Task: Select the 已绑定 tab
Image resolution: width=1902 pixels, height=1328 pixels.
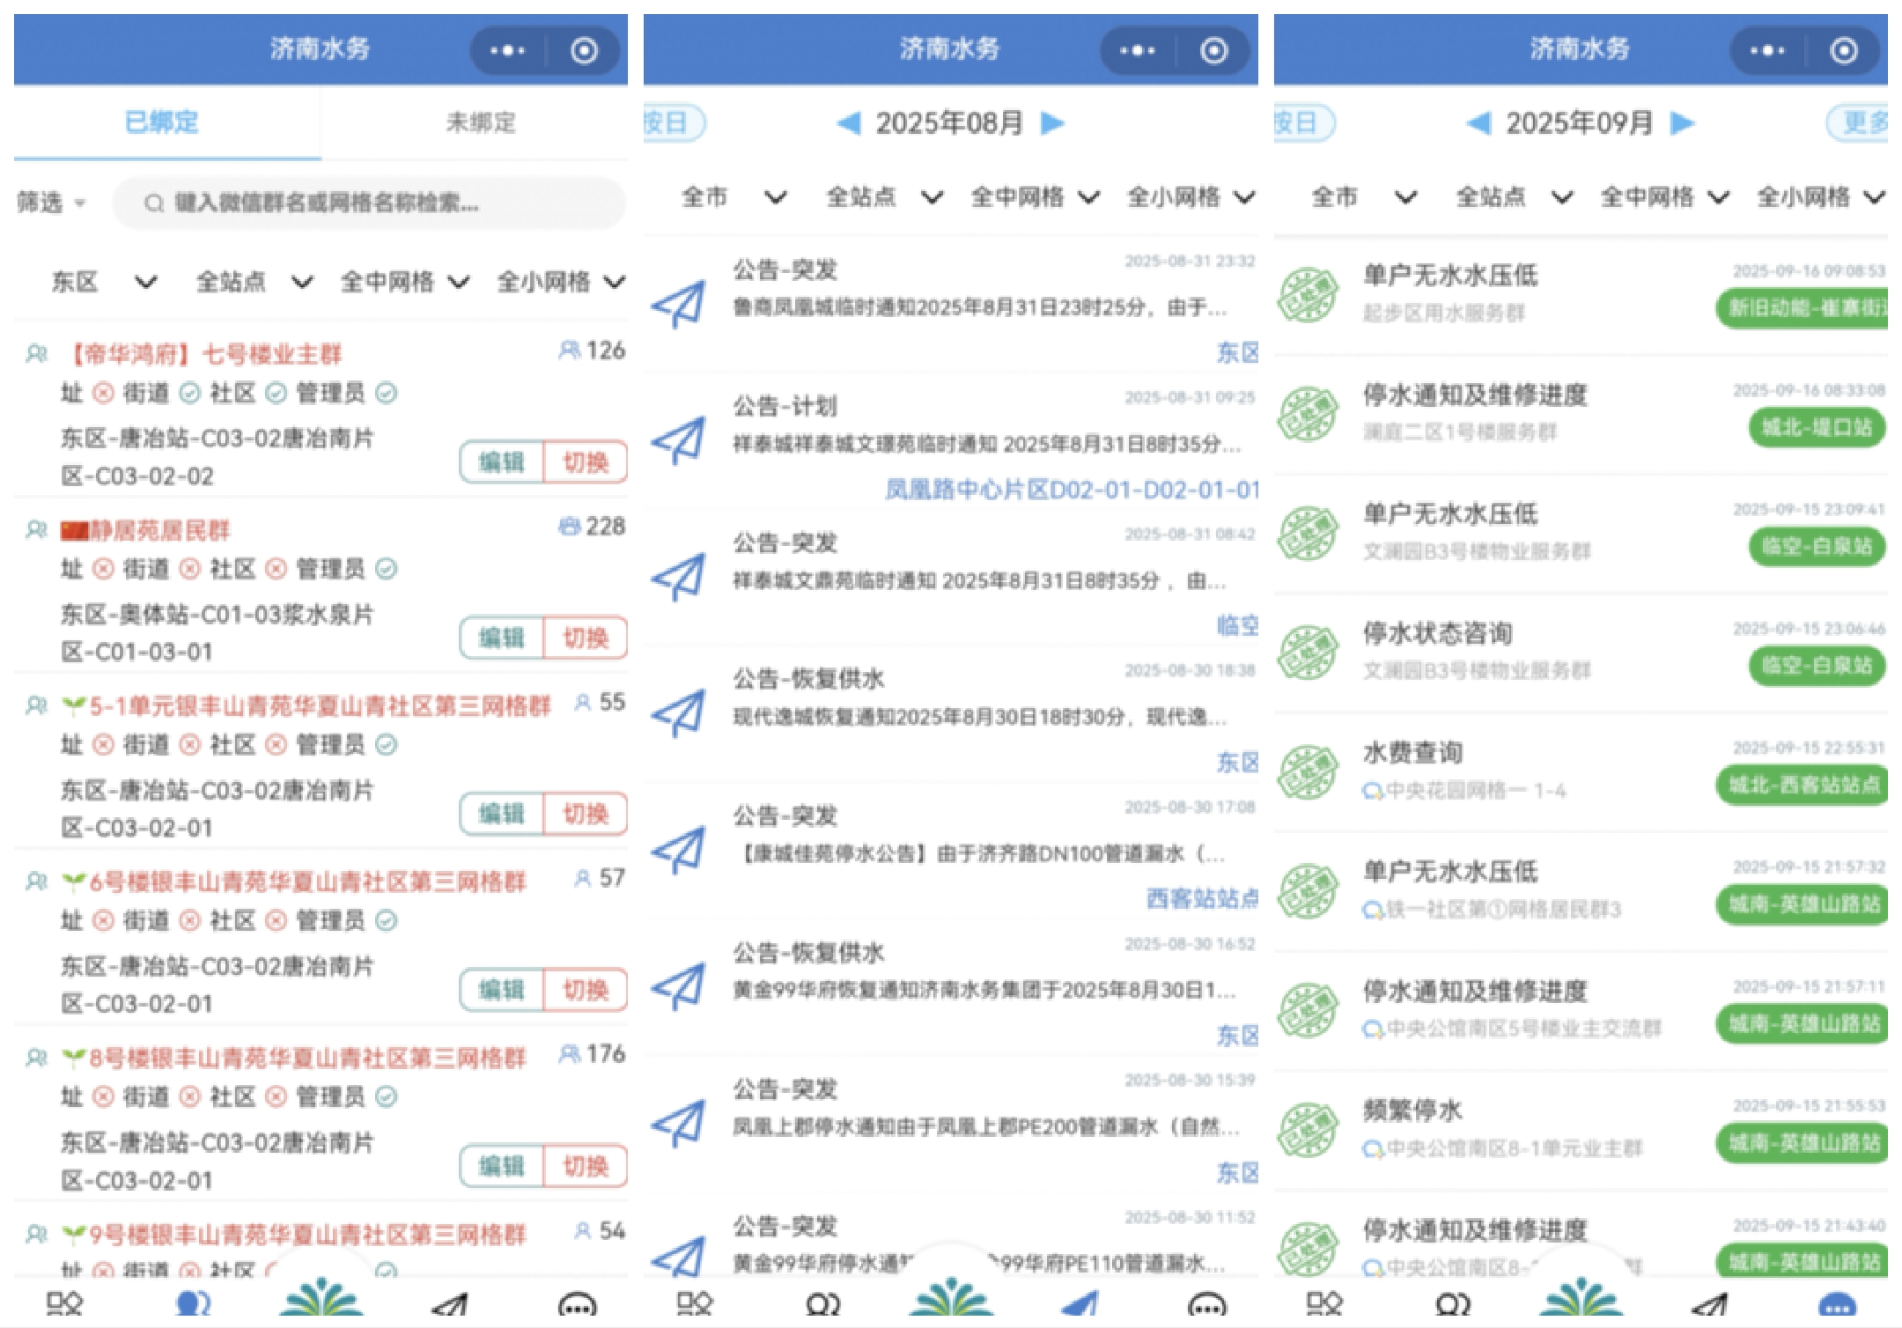Action: click(x=162, y=122)
